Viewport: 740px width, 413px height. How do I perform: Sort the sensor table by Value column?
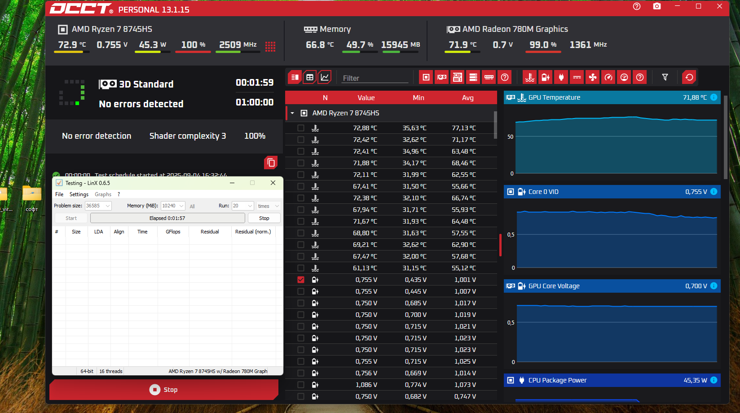click(x=366, y=97)
